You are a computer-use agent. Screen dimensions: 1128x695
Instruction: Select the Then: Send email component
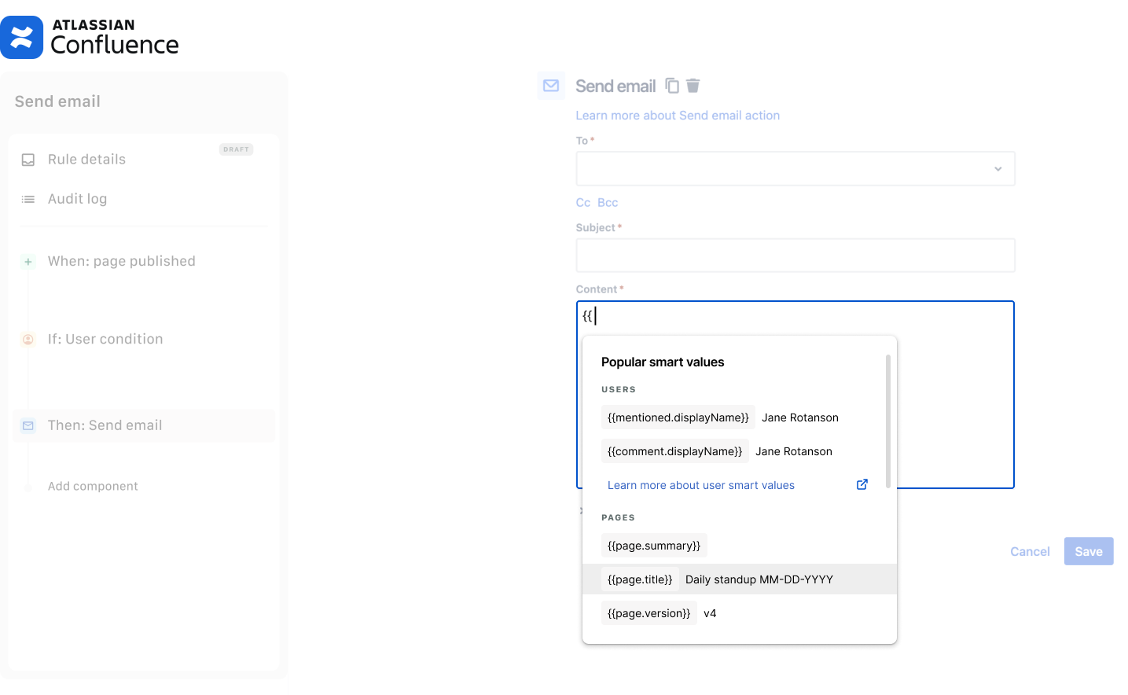pyautogui.click(x=105, y=425)
